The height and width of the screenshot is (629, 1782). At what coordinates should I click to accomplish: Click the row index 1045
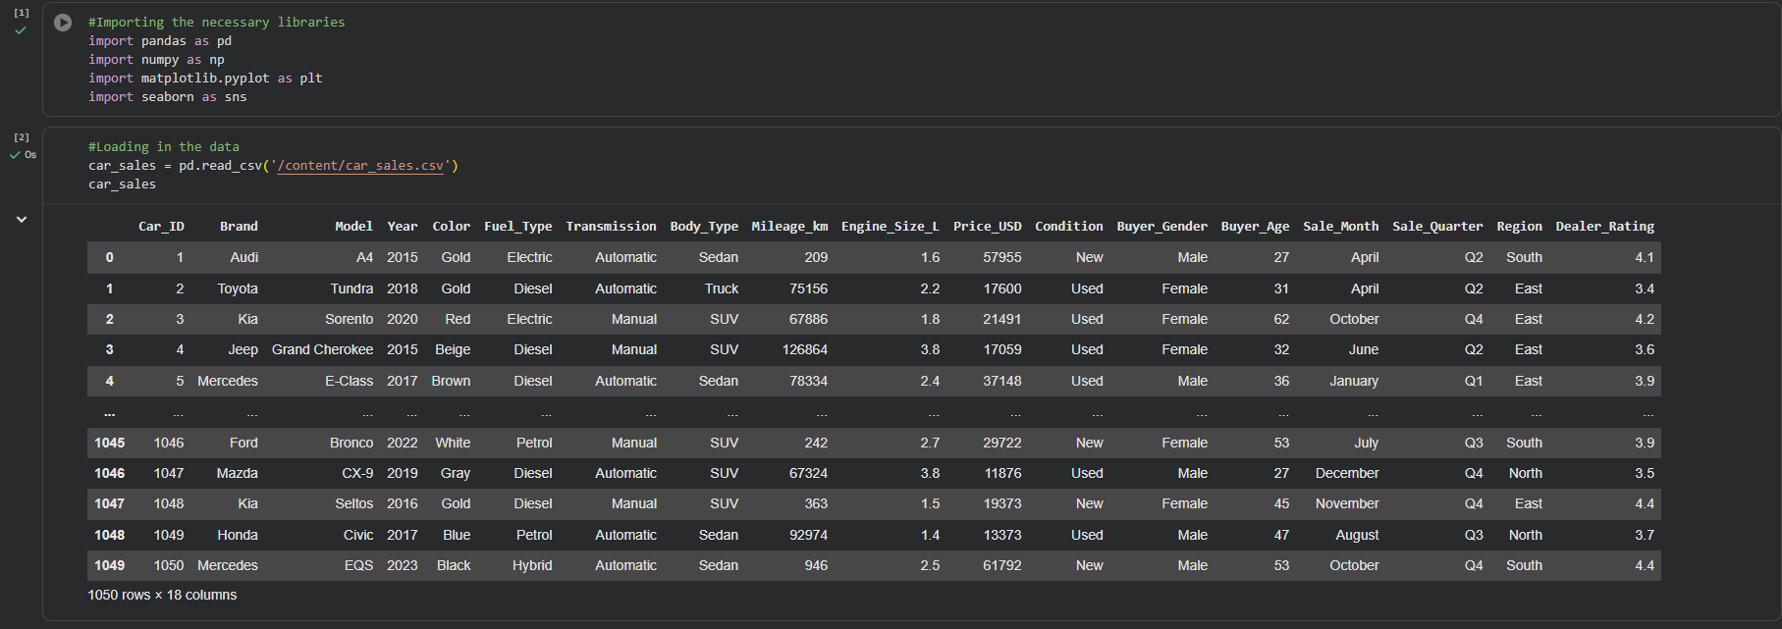point(110,443)
